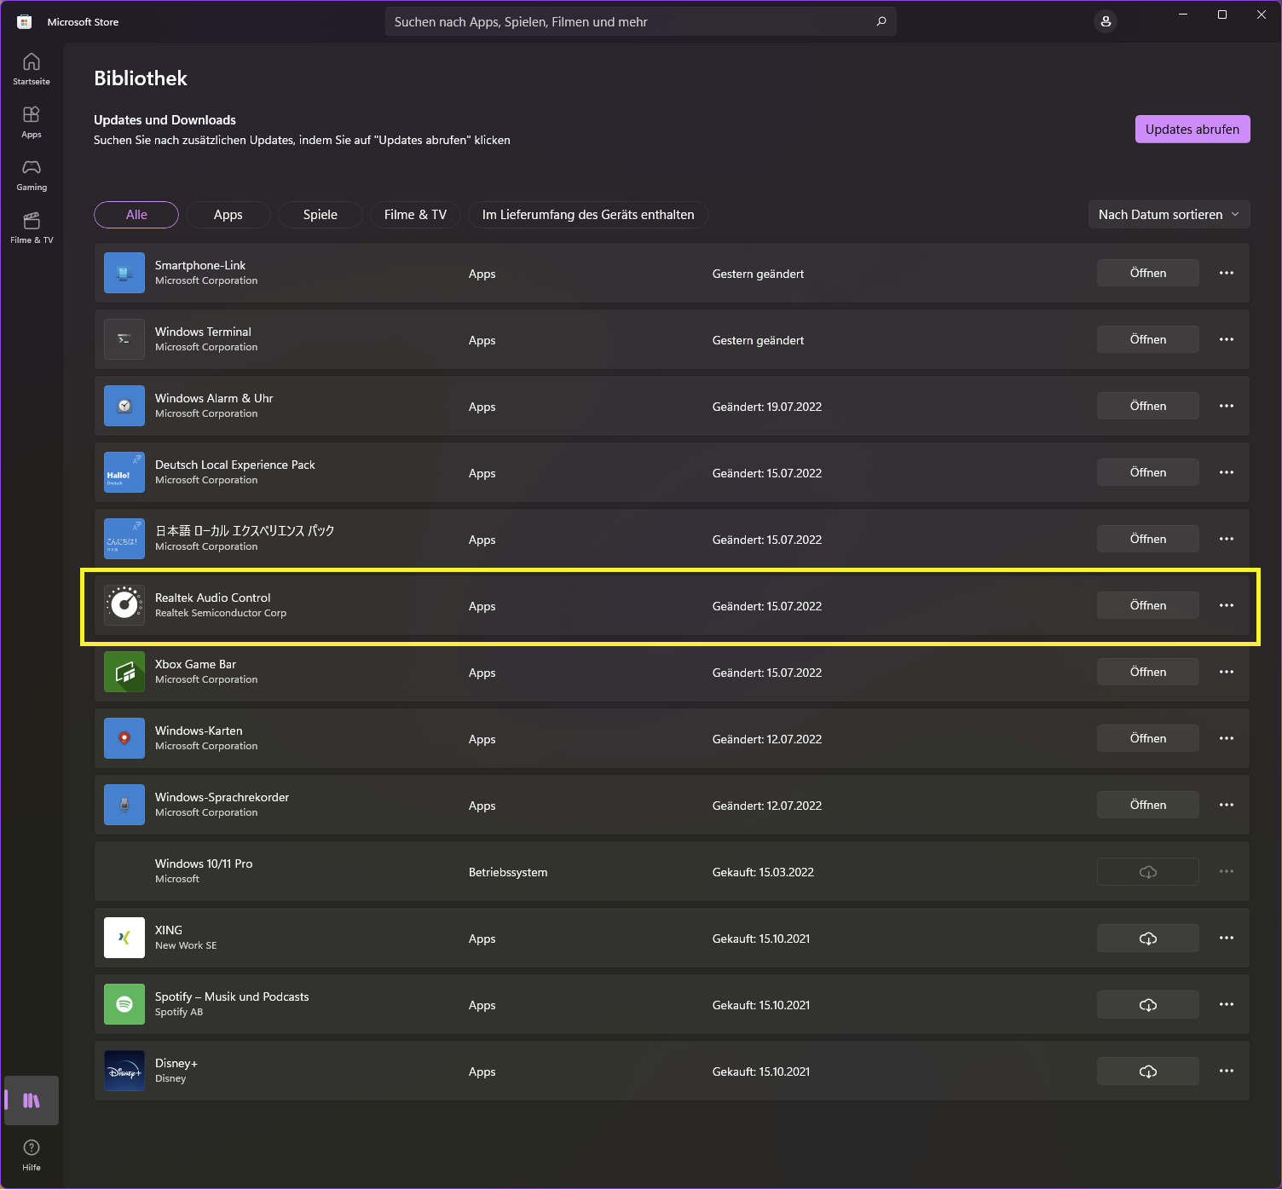This screenshot has width=1282, height=1190.
Task: Open the Gaming section in sidebar
Action: point(32,174)
